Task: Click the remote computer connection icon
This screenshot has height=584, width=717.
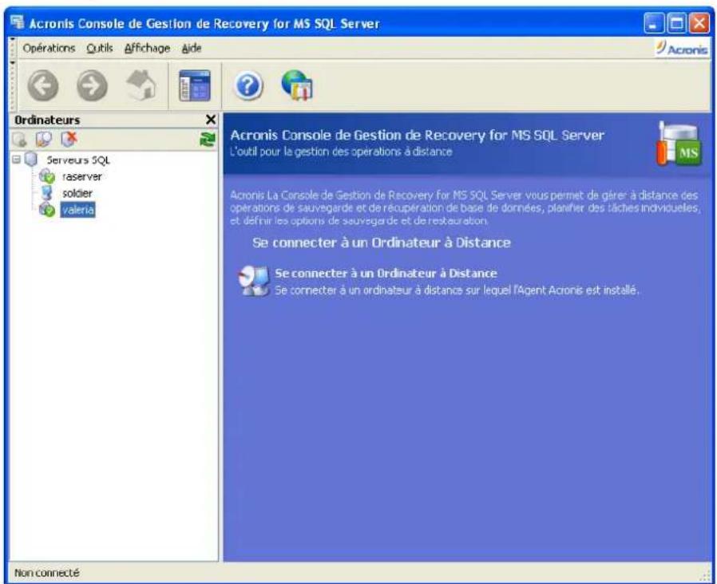Action: point(253,281)
